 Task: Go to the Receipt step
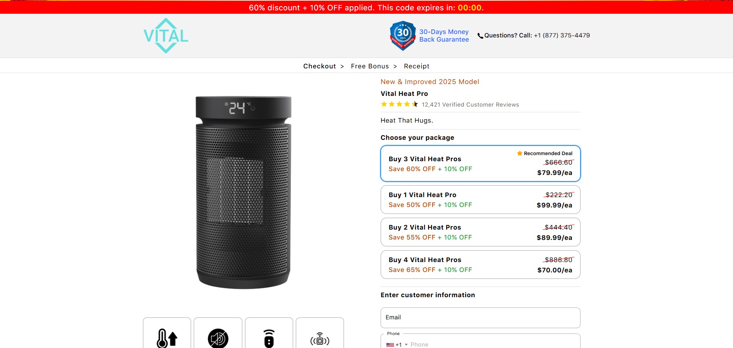[x=417, y=66]
